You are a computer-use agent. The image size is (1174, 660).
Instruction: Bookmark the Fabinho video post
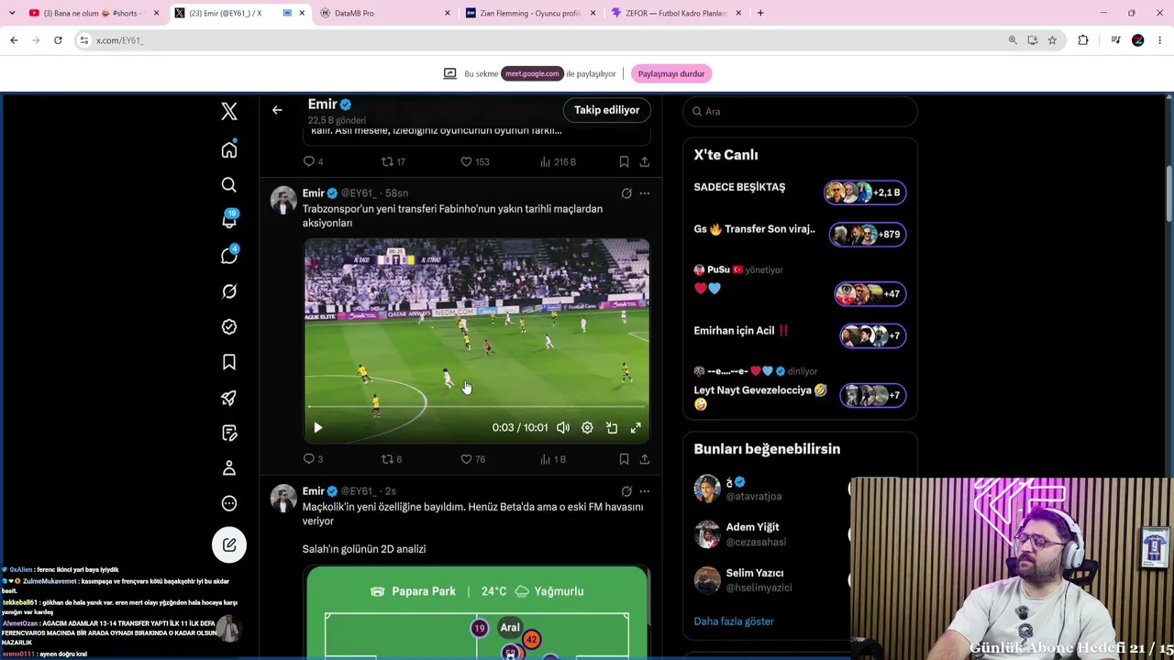pos(624,459)
